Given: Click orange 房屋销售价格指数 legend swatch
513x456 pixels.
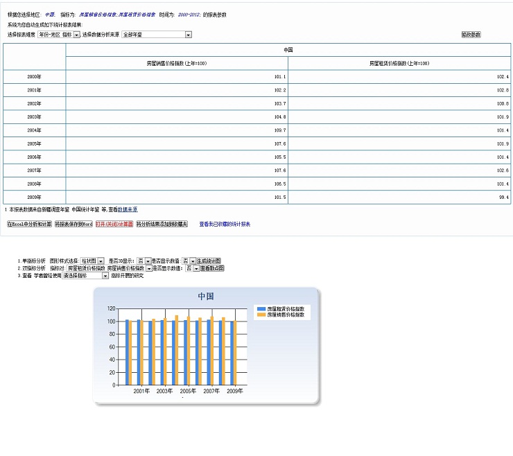Looking at the screenshot, I should pyautogui.click(x=261, y=314).
